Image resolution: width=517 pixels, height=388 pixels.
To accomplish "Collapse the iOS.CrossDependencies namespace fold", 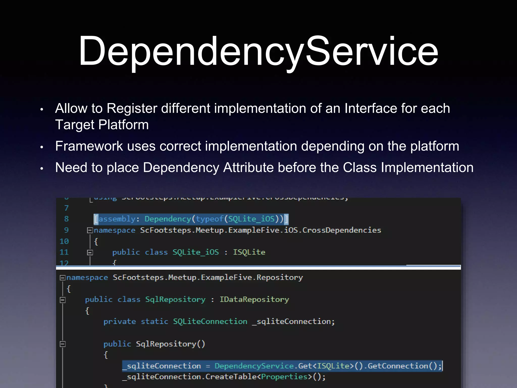I will click(90, 230).
